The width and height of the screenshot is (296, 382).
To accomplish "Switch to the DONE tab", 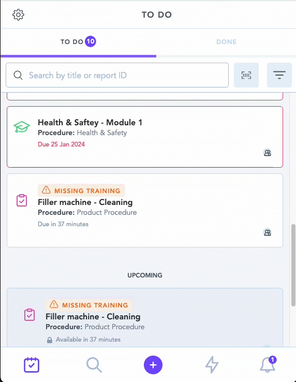I will (x=226, y=41).
